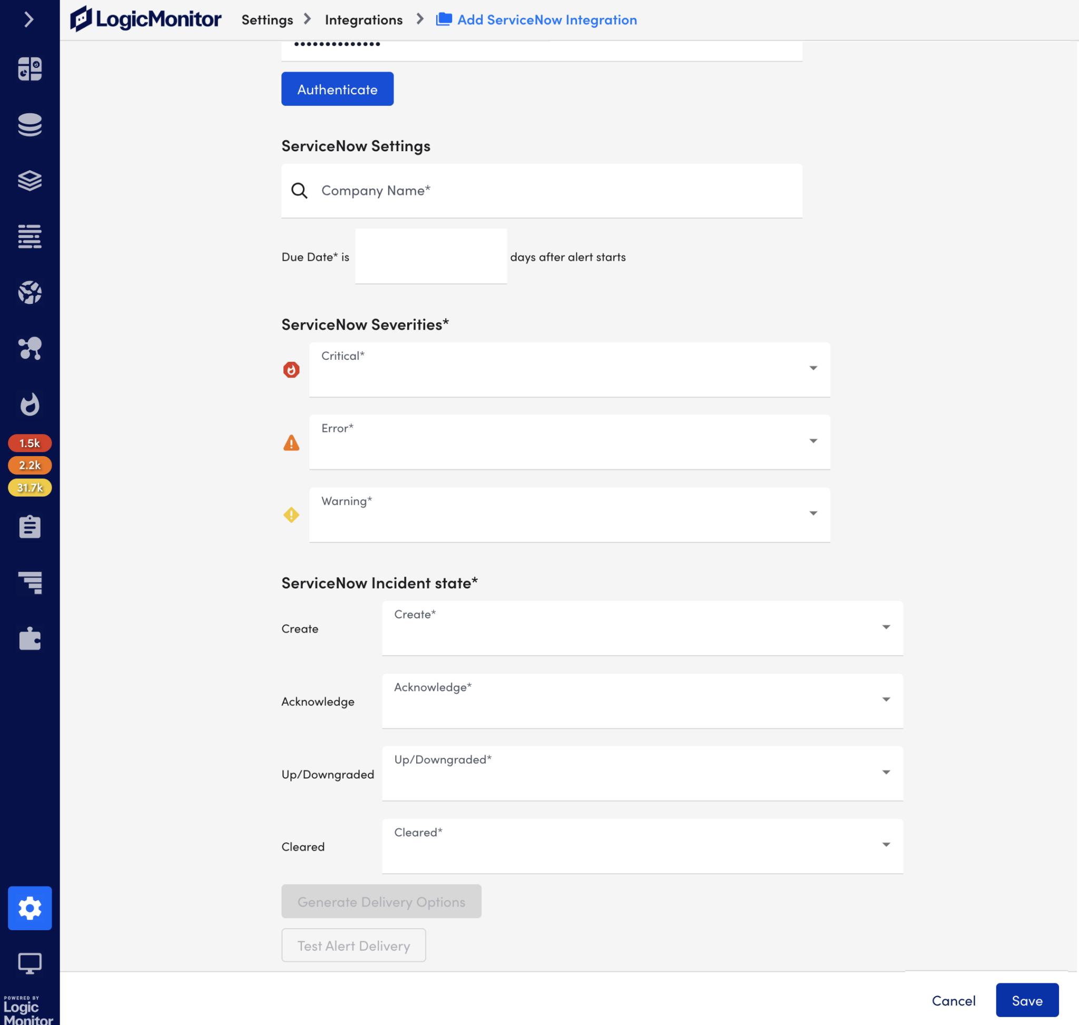Open the Warning severity dropdown

pyautogui.click(x=813, y=514)
